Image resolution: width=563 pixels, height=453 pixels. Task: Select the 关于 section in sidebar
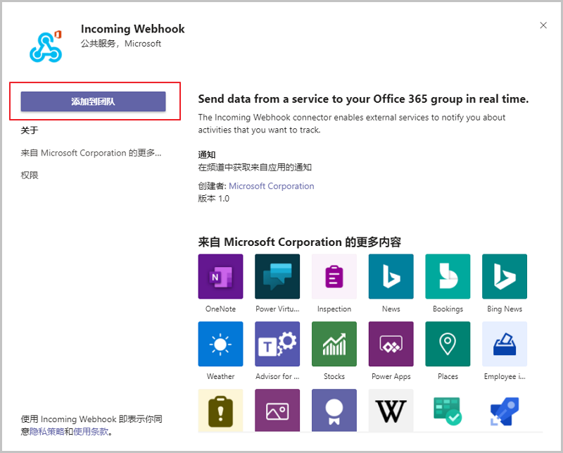(30, 130)
